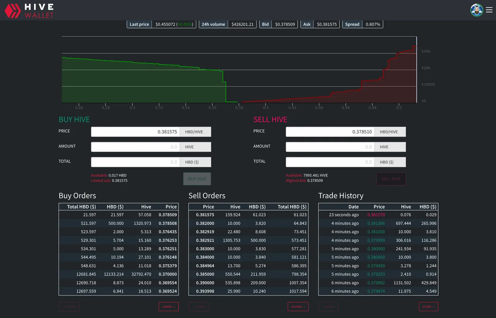Select buy order at price 0.369554
Image resolution: width=496 pixels, height=318 pixels.
tap(119, 283)
